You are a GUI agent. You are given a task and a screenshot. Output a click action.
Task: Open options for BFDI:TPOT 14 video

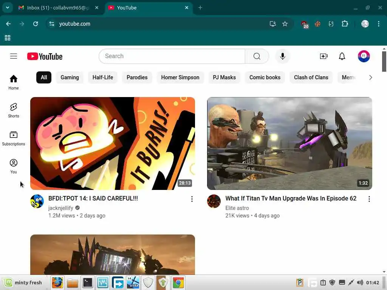pyautogui.click(x=192, y=199)
